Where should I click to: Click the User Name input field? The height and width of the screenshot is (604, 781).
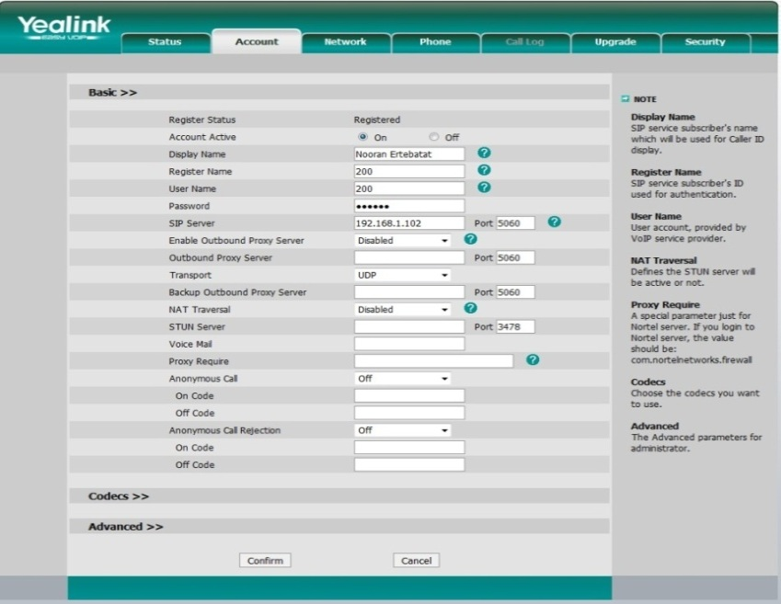(x=409, y=188)
